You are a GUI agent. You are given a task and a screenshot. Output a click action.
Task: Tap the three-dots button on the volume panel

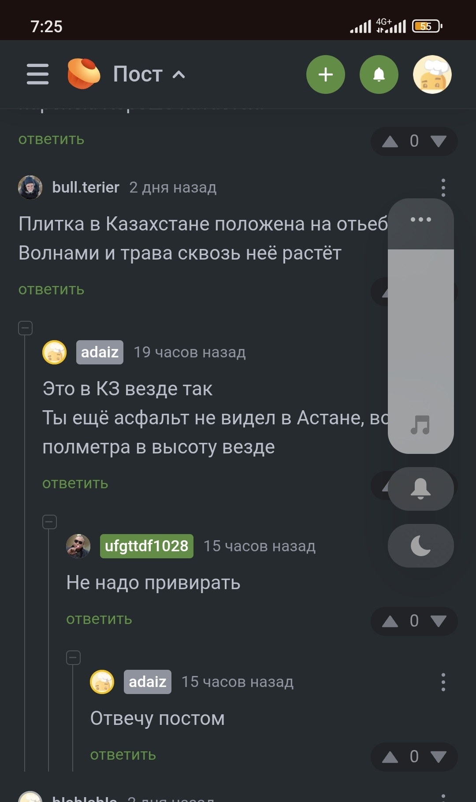[420, 220]
